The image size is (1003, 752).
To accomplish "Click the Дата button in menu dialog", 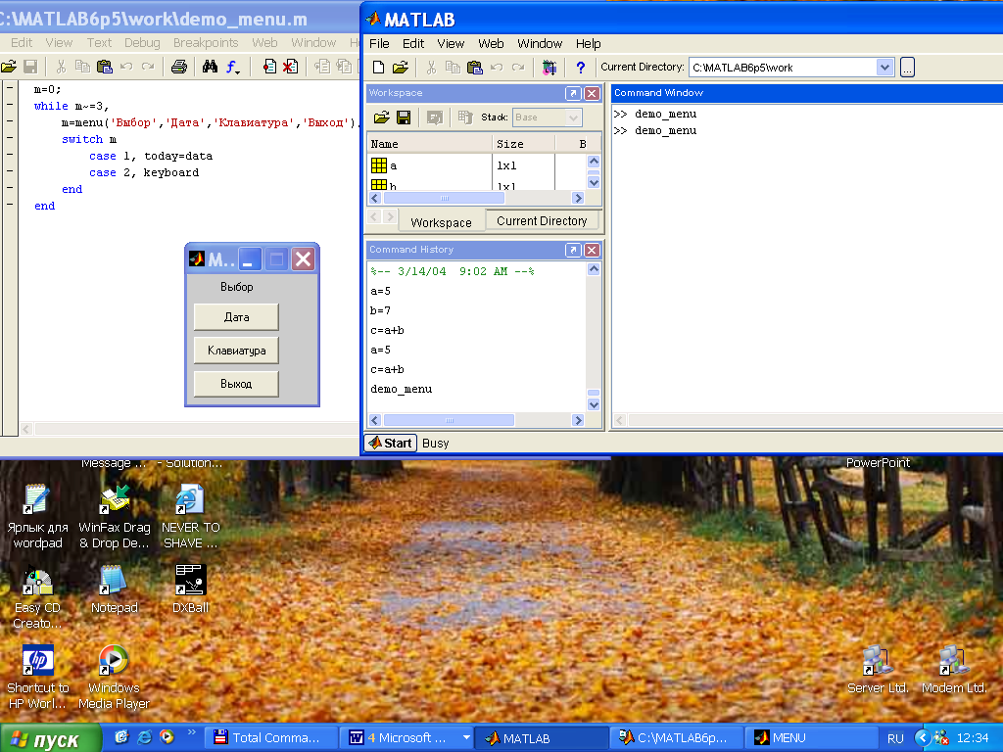I will pyautogui.click(x=236, y=317).
